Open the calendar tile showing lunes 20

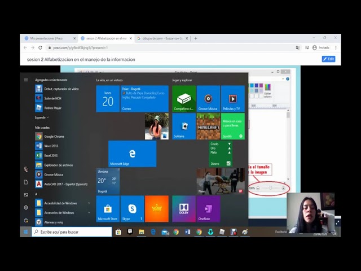point(108,99)
